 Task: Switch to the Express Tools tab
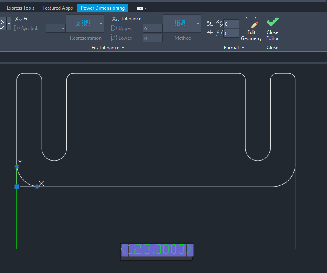(20, 8)
